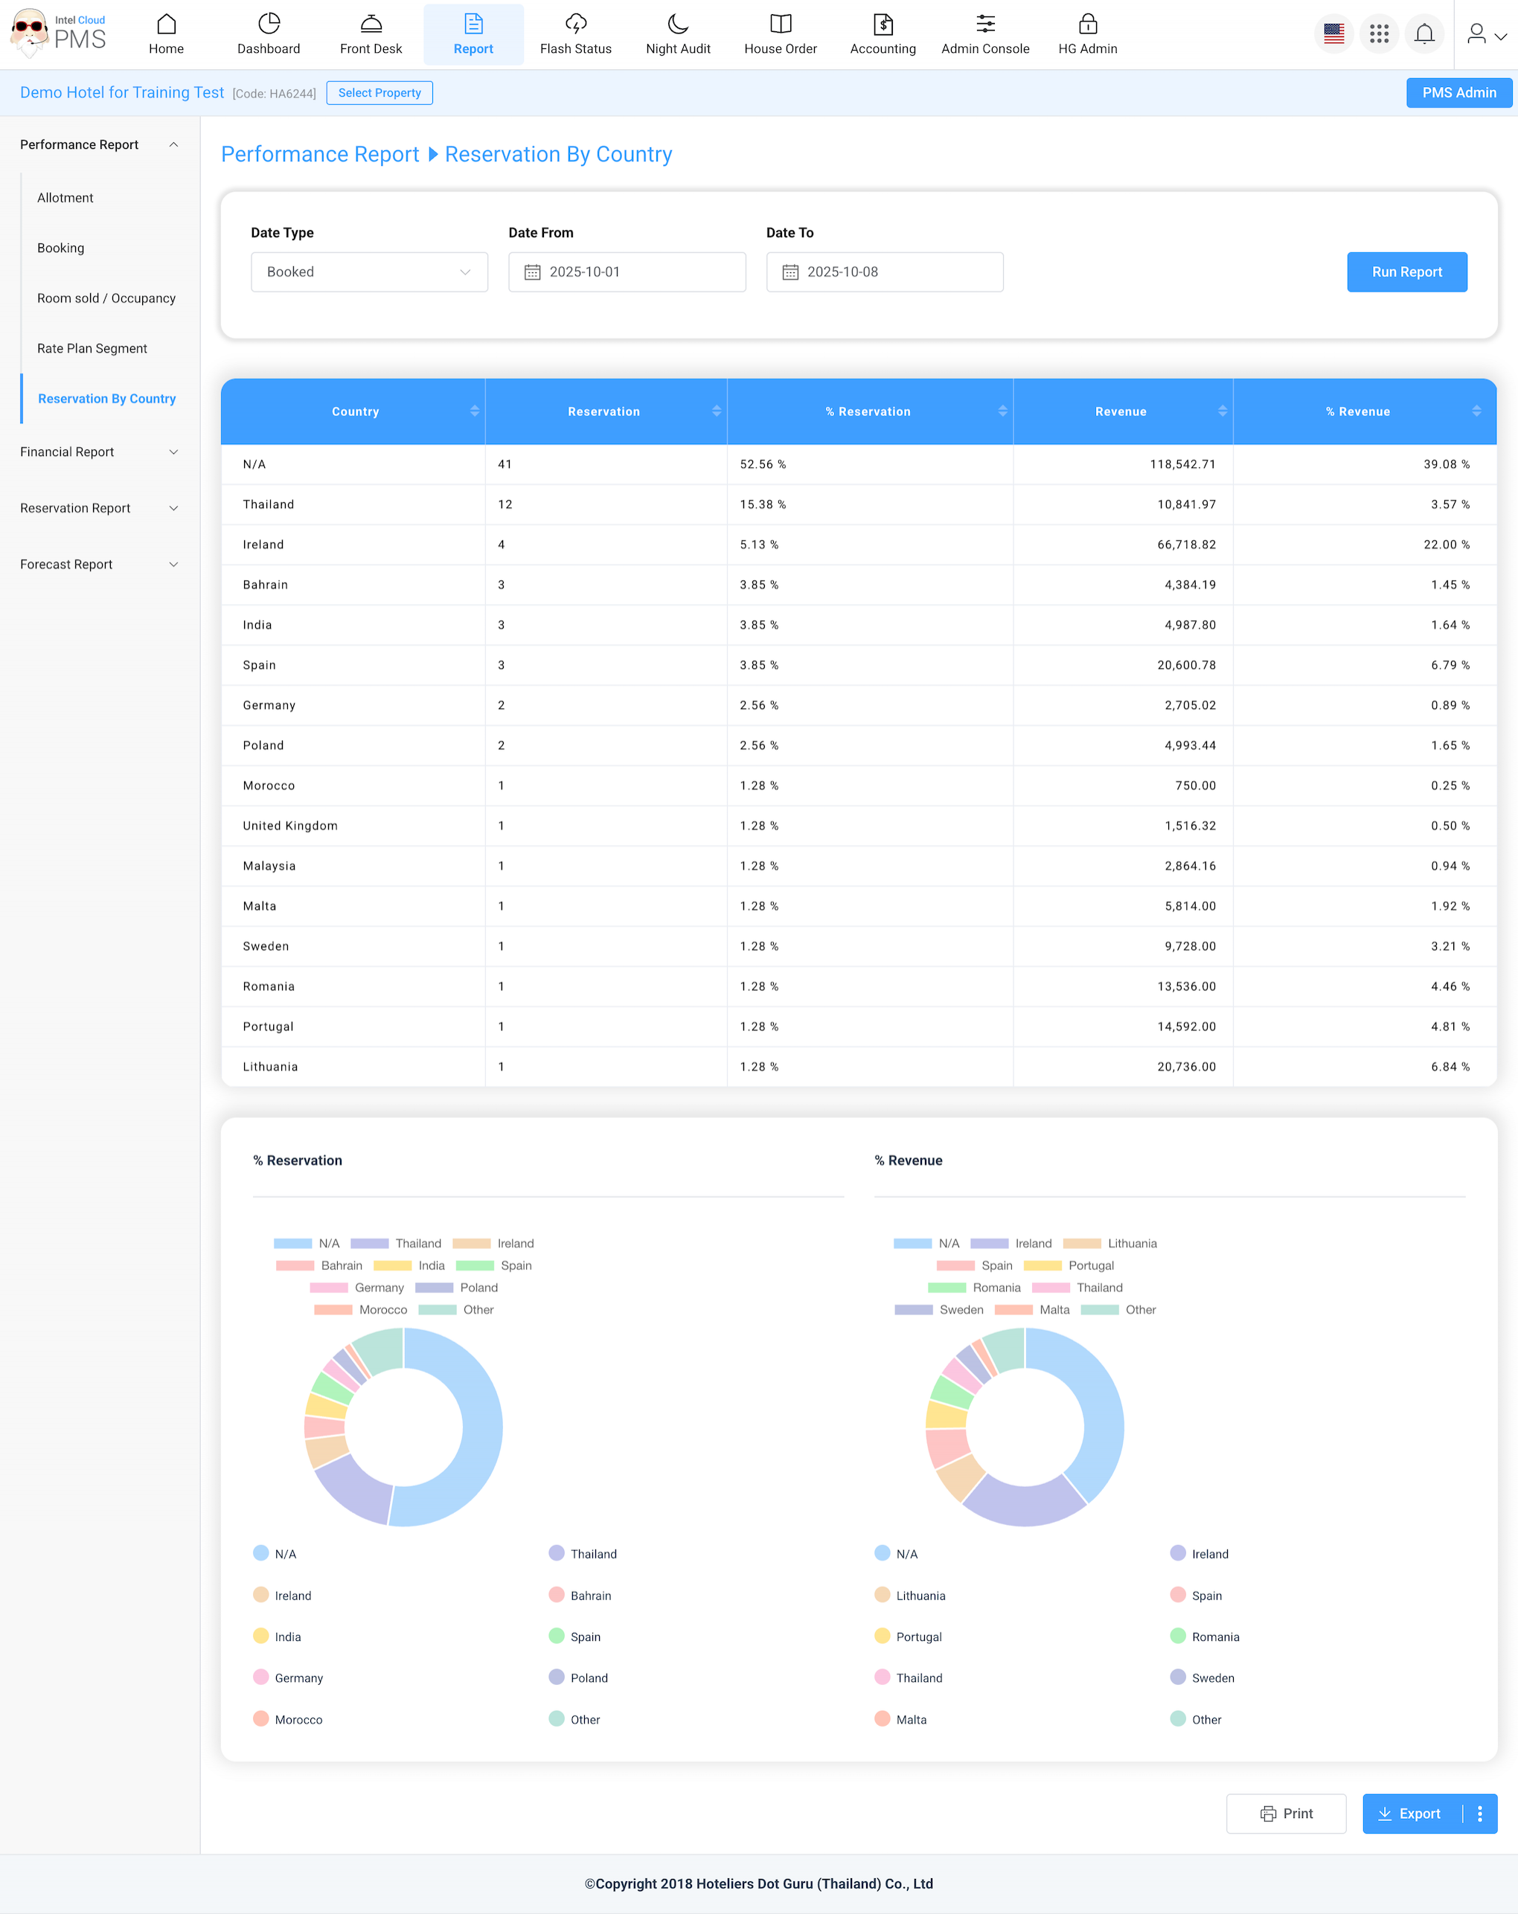
Task: Click the Select Property button
Action: [x=379, y=92]
